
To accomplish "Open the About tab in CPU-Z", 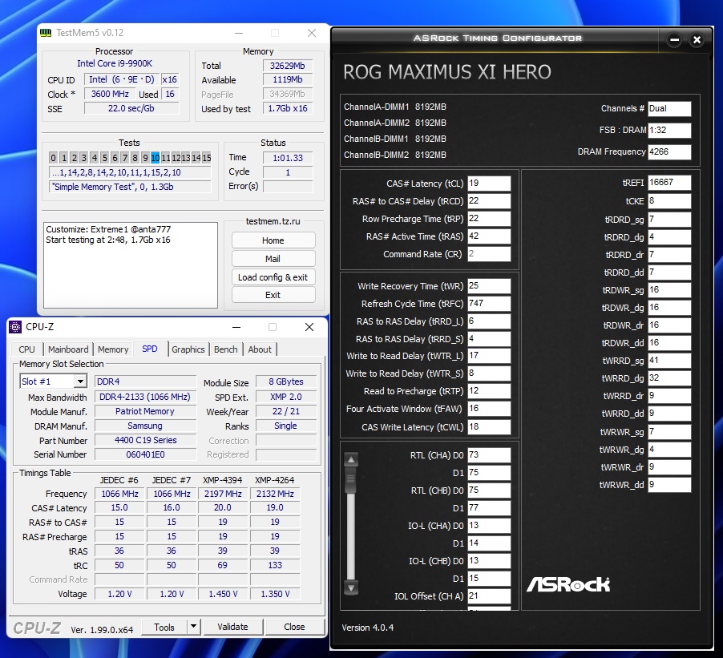I will click(x=260, y=349).
